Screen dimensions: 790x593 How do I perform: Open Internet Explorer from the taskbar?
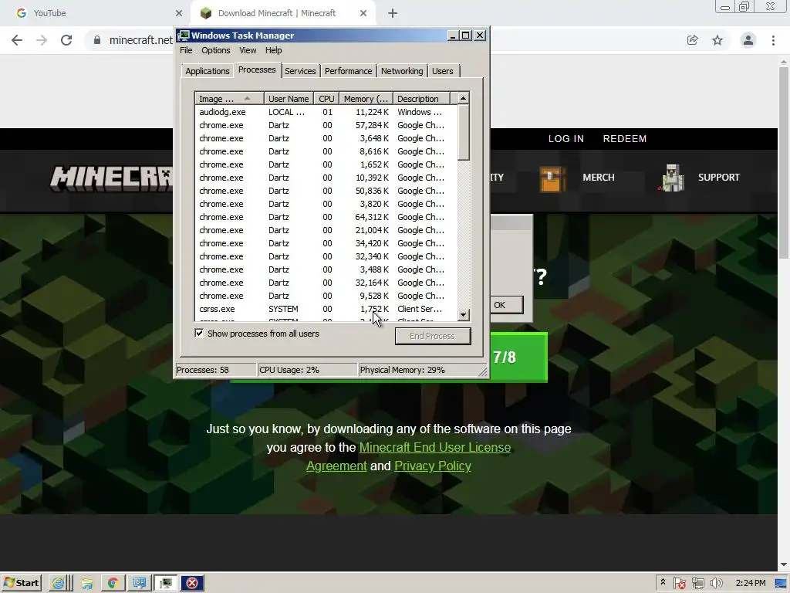pos(60,583)
